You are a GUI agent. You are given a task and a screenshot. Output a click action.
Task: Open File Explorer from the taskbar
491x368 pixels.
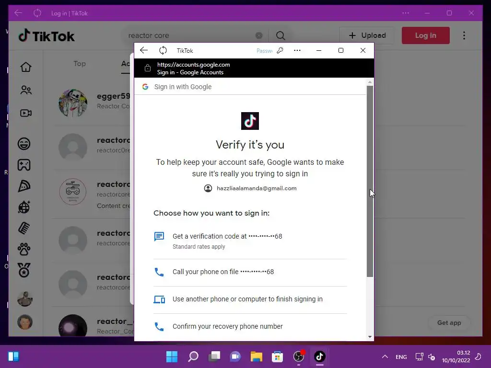[x=257, y=356]
